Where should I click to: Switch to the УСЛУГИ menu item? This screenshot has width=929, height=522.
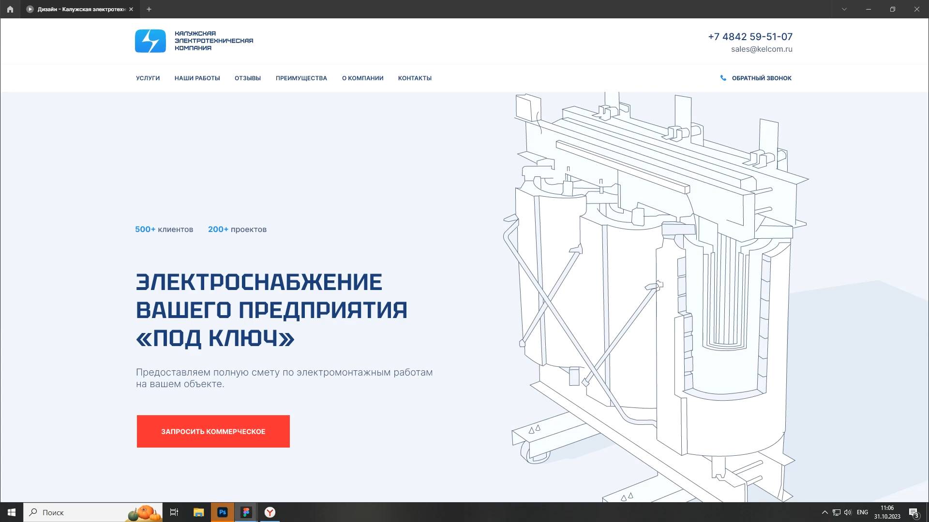tap(148, 78)
